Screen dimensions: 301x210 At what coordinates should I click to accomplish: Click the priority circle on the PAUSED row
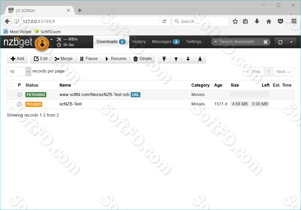19,104
